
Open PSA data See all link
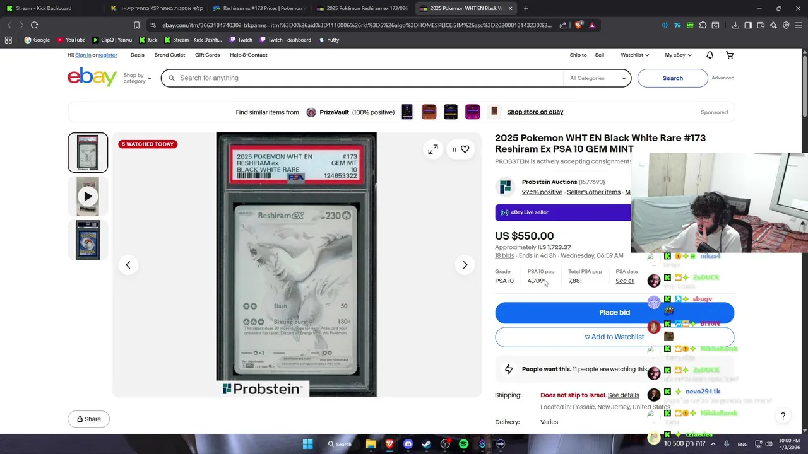(x=625, y=281)
